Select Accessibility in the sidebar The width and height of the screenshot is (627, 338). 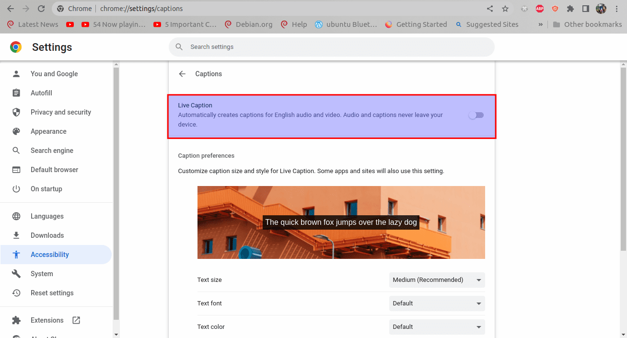(x=56, y=255)
